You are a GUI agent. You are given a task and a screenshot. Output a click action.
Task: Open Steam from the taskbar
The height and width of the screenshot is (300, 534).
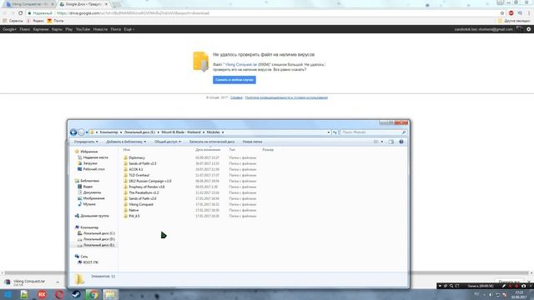coord(76,294)
